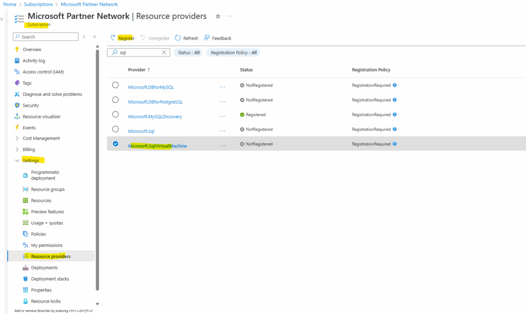Viewport: 526px width, 314px height.
Task: Open Properties in Settings
Action: (41, 290)
